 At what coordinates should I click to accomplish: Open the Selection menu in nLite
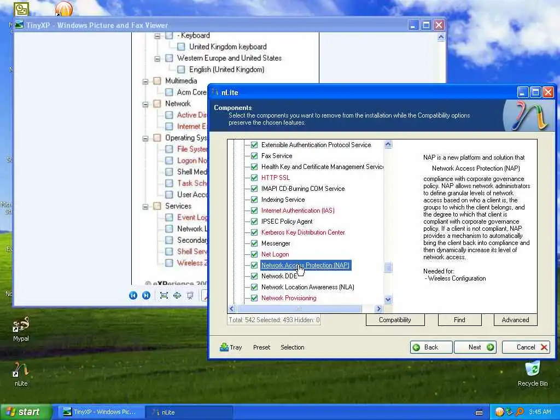coord(292,347)
